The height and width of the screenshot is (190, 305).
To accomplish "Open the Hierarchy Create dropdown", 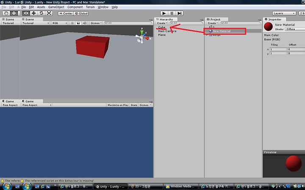I will [x=162, y=23].
